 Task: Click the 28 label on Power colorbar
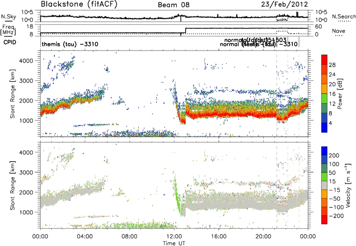click(x=332, y=65)
